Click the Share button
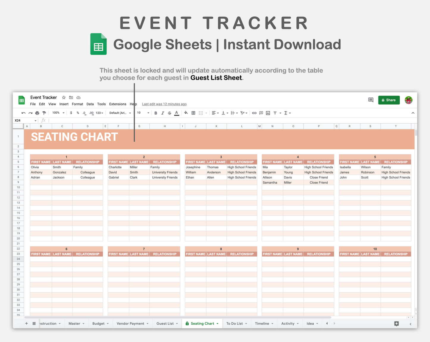 [389, 100]
